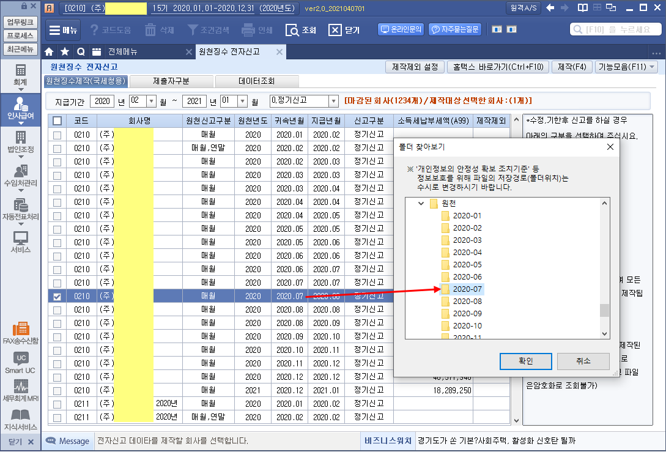Open the 자동전표처리 sidebar icon
The height and width of the screenshot is (452, 666).
[20, 210]
